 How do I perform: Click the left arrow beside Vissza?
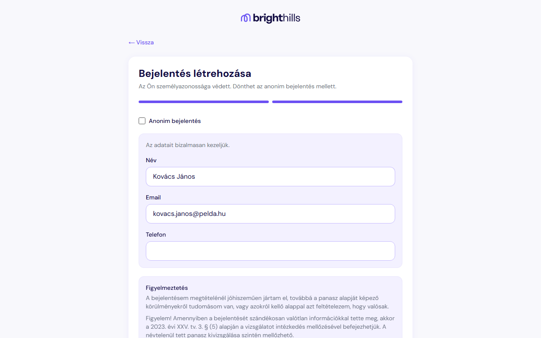pyautogui.click(x=131, y=43)
